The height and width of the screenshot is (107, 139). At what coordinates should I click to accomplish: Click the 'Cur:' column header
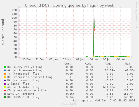68,64
